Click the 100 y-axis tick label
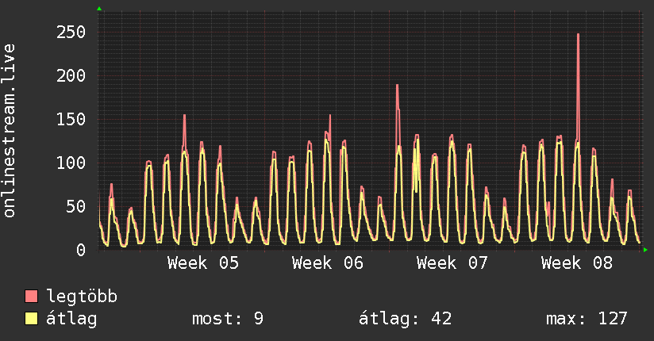Viewport: 654px width, 341px height. (71, 163)
